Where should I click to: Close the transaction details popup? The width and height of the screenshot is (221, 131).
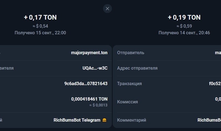[107, 9]
